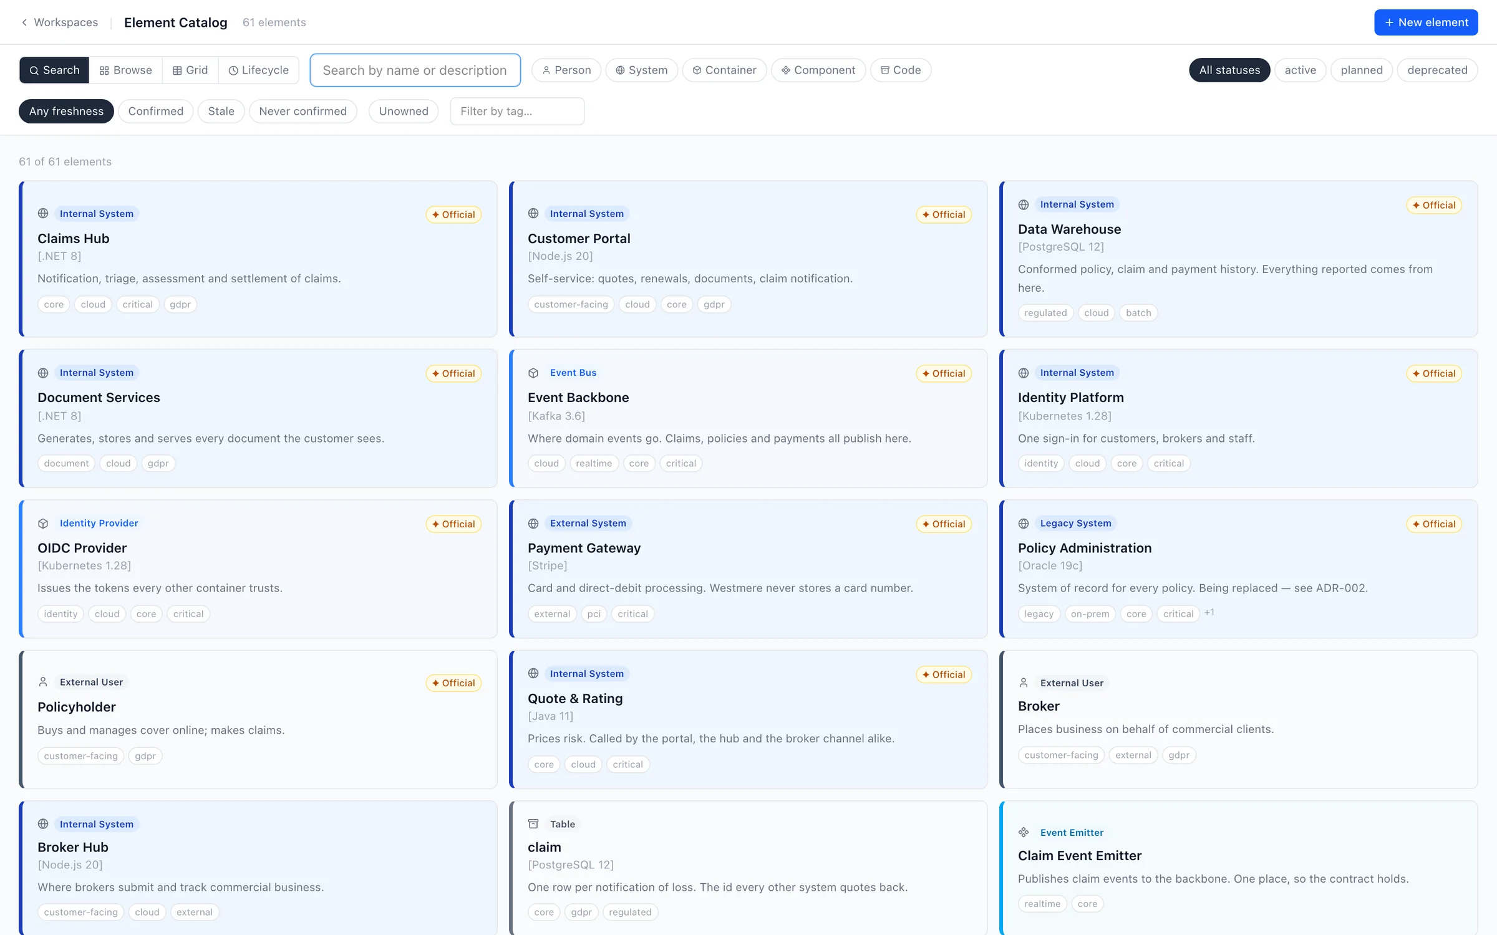The image size is (1497, 935).
Task: Click the cube icon on OIDC Provider card
Action: click(43, 524)
